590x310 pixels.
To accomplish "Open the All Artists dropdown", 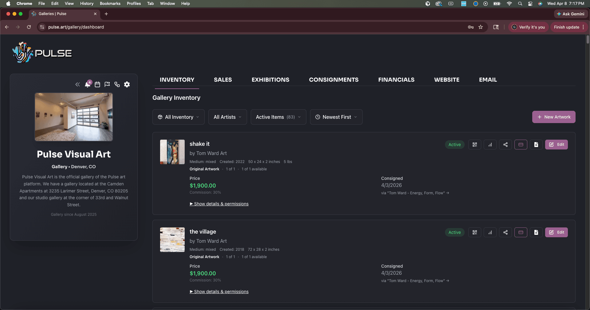I will click(227, 117).
